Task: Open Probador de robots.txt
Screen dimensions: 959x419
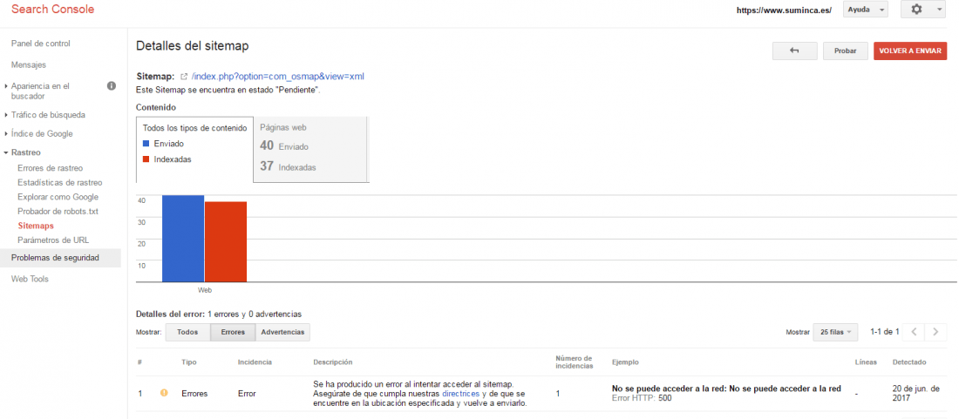Action: click(x=58, y=212)
